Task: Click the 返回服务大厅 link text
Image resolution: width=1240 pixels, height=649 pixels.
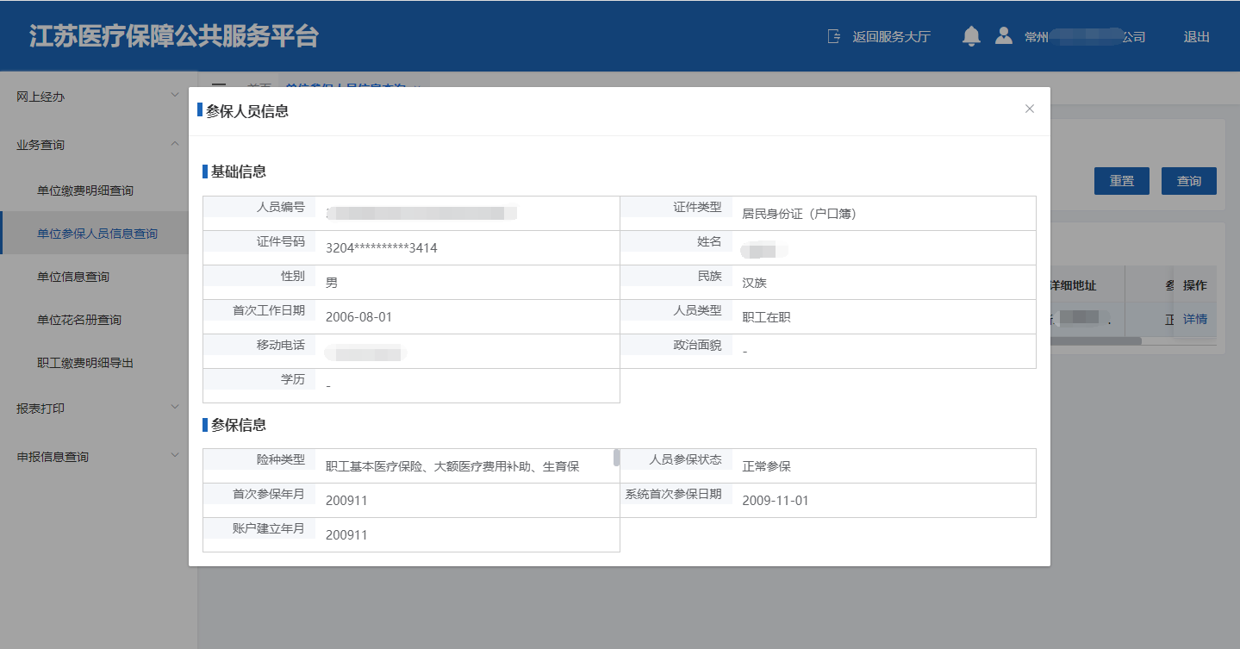Action: pos(891,37)
